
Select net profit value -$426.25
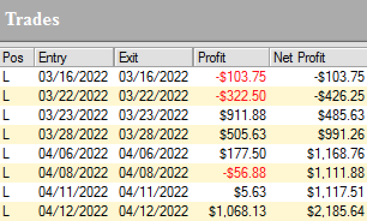339,96
